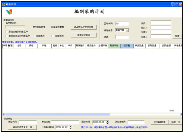Screen dimensions: 184x132
Task: Decrease 计划制作时间 with down spinner arrow
Action: (71, 128)
